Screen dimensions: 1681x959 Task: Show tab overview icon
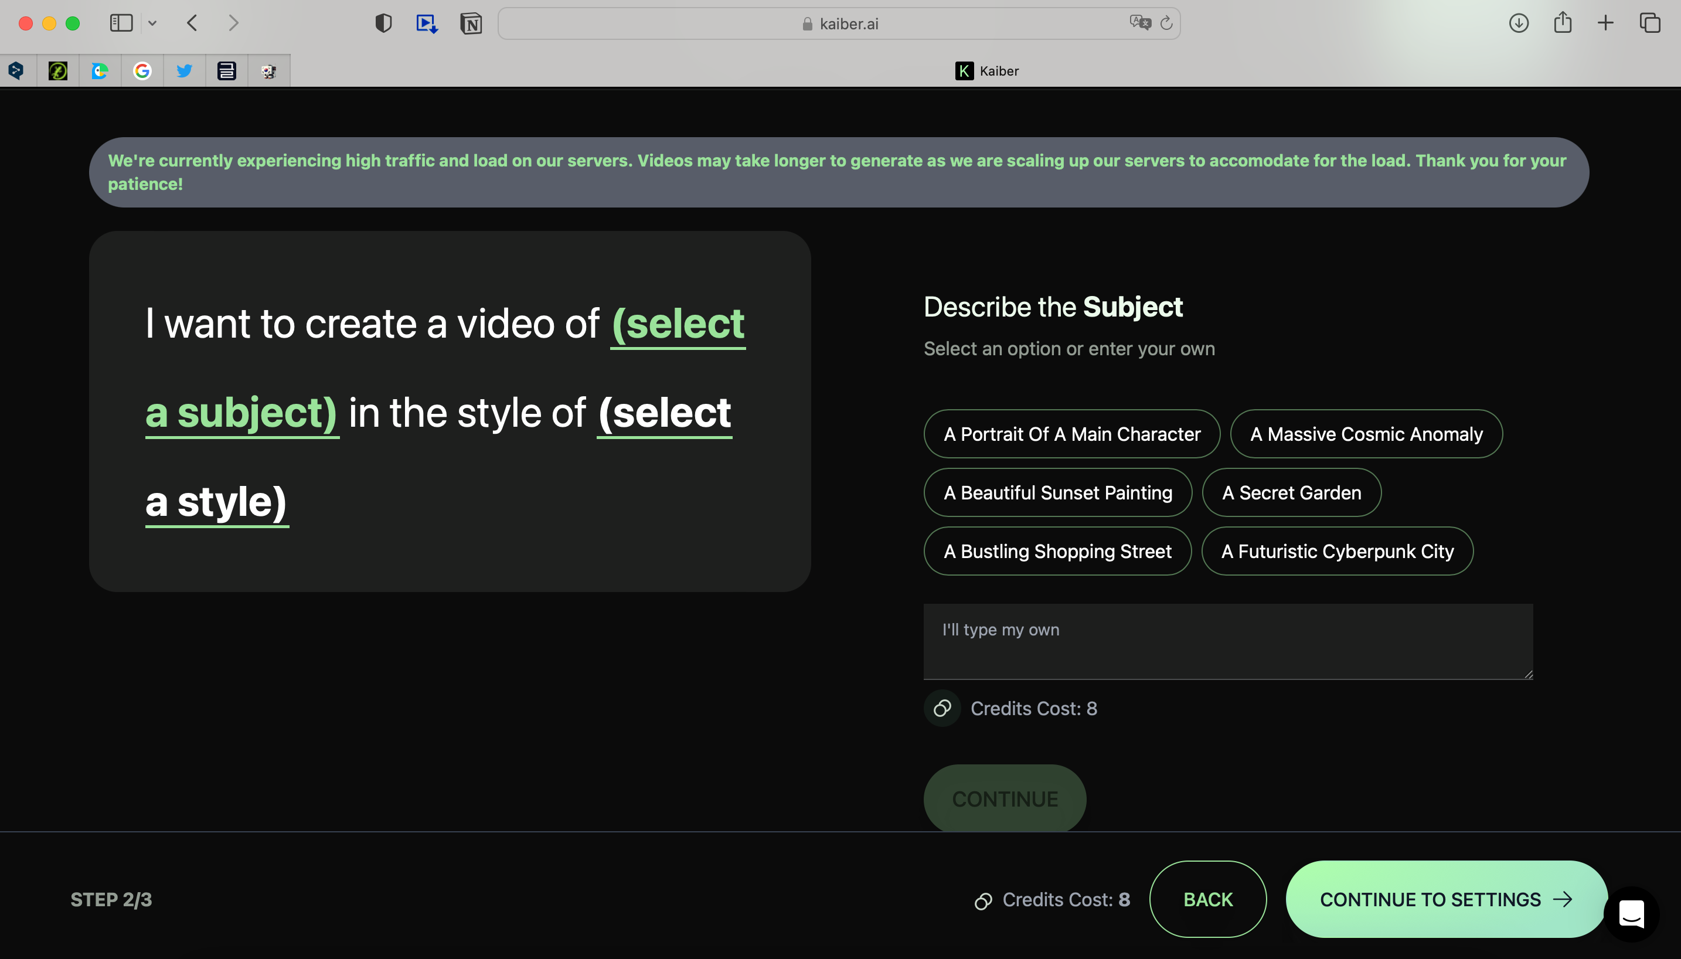point(1649,23)
